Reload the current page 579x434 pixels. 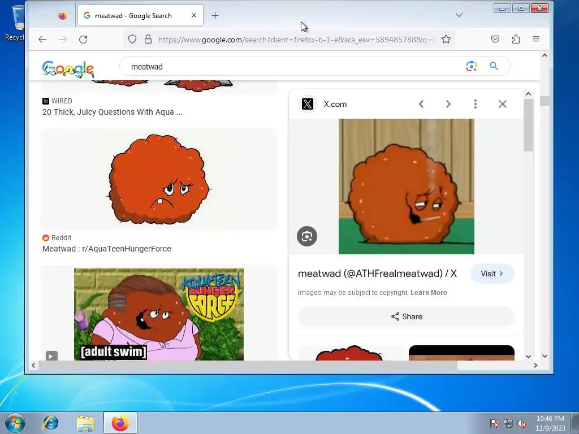click(83, 40)
